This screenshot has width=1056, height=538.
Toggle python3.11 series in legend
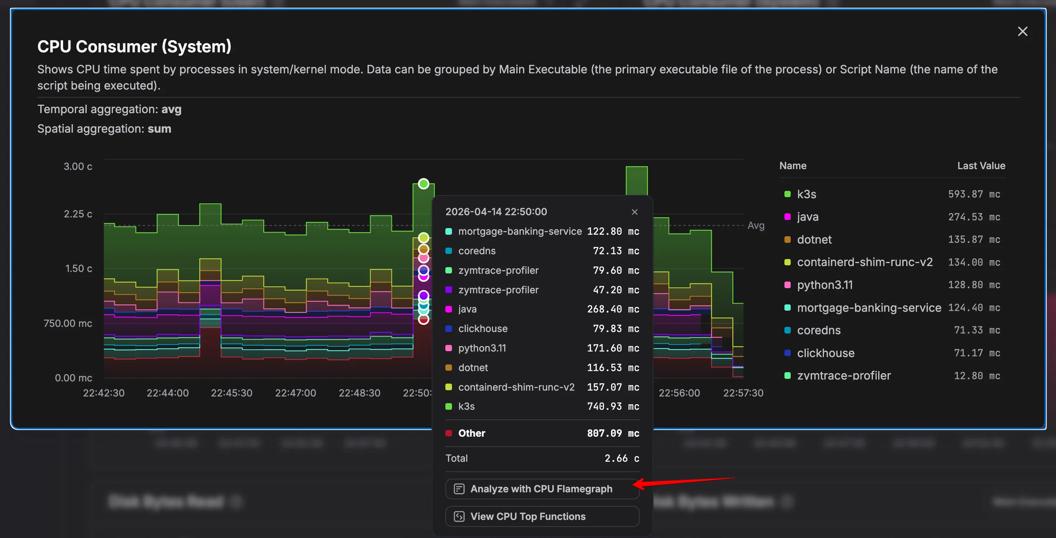(892, 285)
